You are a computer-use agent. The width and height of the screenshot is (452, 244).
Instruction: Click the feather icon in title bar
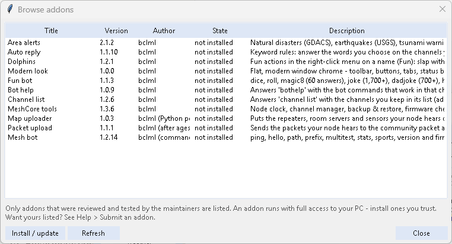10,9
